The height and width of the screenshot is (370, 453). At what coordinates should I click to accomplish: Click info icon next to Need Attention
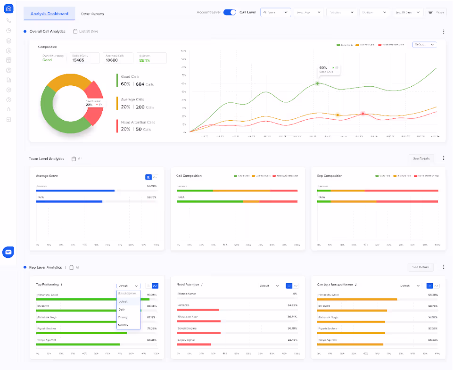coord(202,285)
